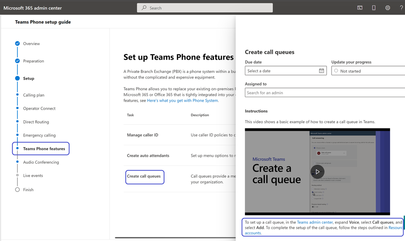The image size is (405, 241).
Task: Open the Cloud Shell icon in header
Action: (x=360, y=8)
